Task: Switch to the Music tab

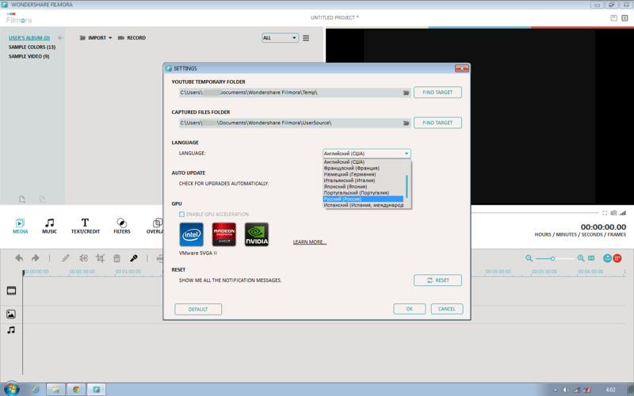Action: coord(49,226)
